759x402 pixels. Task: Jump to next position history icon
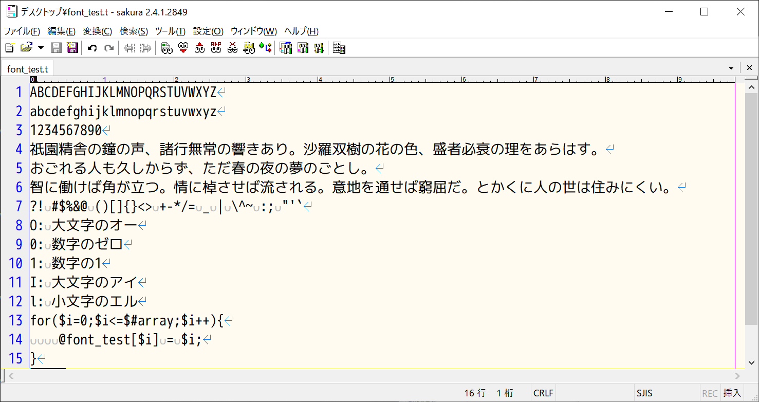[x=146, y=48]
